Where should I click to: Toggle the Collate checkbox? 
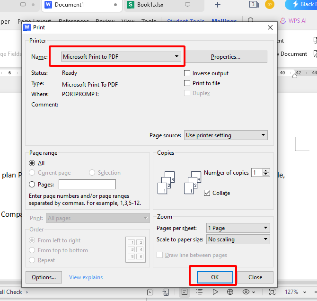click(x=207, y=193)
